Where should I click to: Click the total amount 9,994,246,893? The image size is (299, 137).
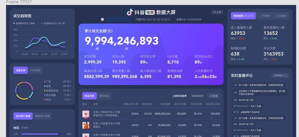[x=121, y=41]
